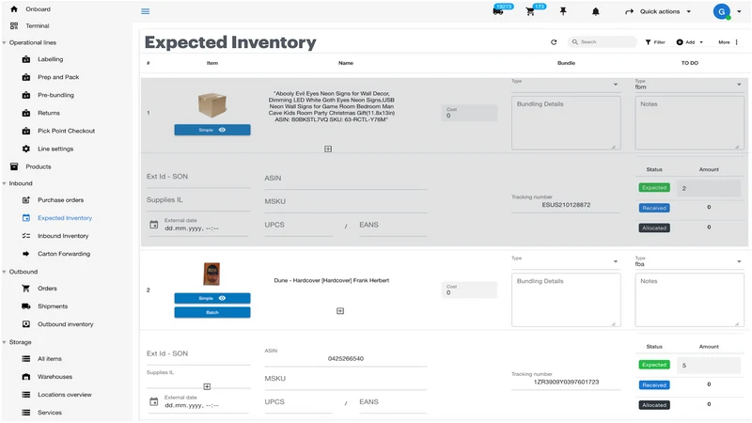
Task: Open the Add dropdown
Action: coord(690,42)
